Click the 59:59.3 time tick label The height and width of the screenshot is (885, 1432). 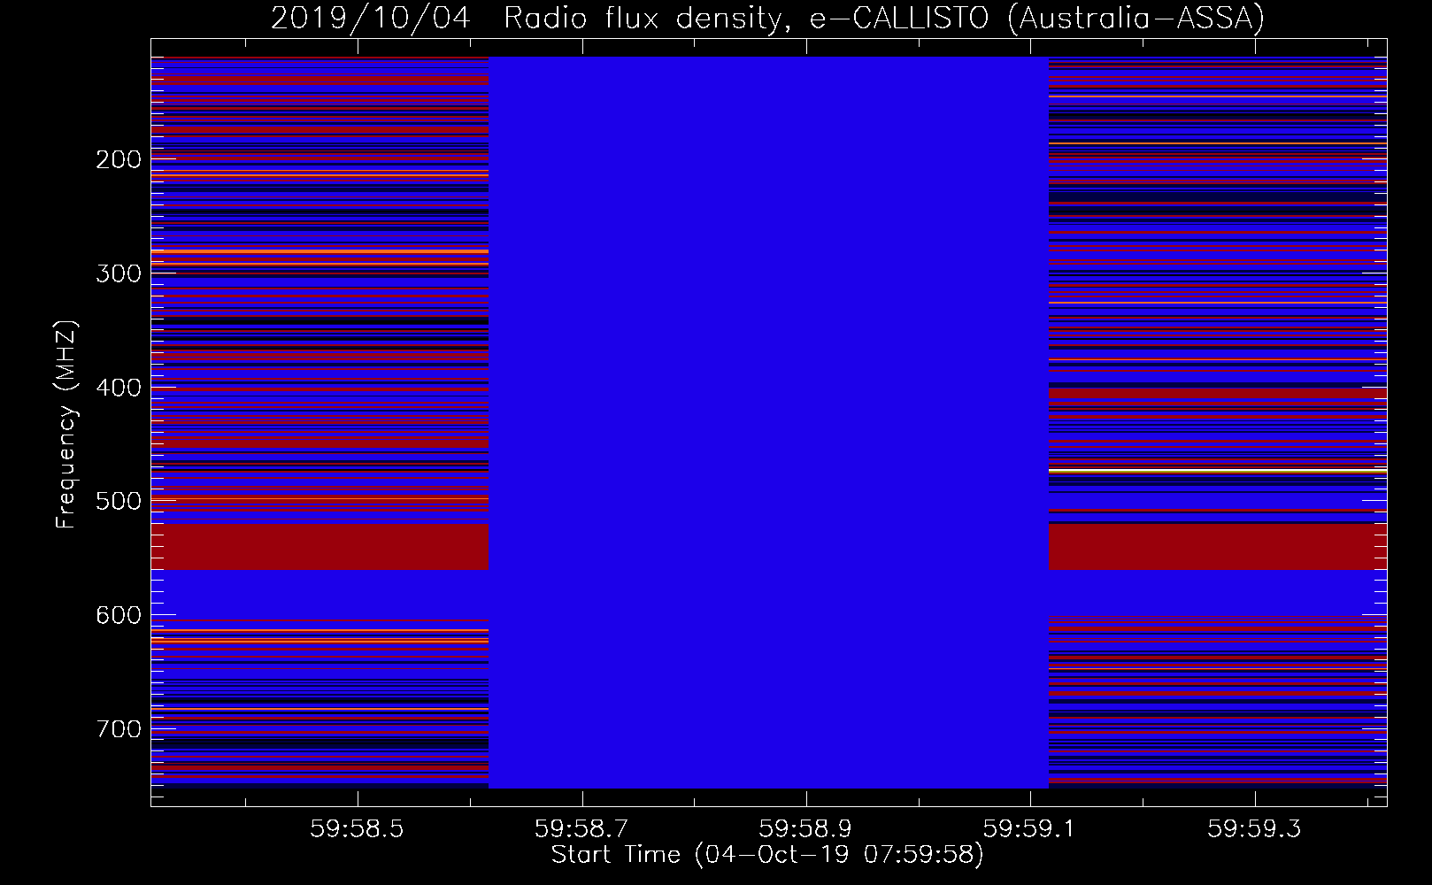pos(1254,829)
